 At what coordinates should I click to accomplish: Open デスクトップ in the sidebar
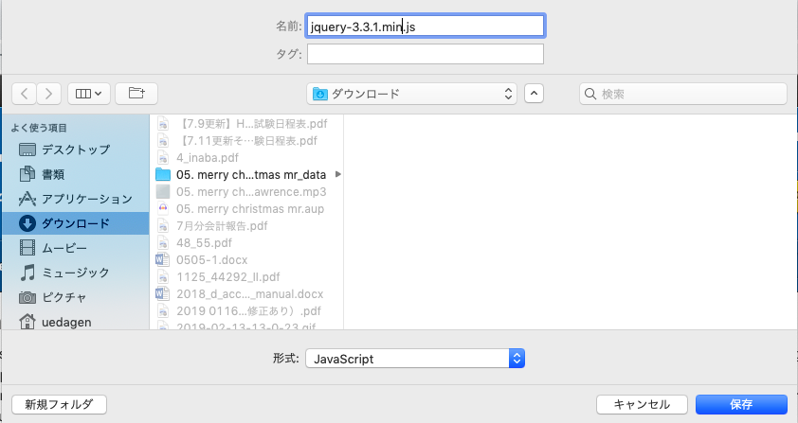click(75, 150)
